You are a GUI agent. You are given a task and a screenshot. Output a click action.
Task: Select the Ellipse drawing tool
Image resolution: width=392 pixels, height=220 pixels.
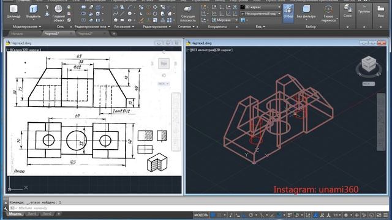coord(129,20)
